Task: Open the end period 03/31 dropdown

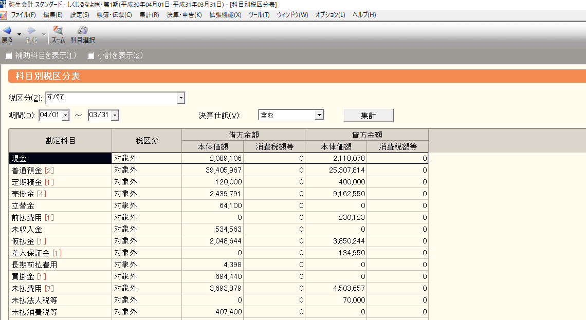Action: coord(115,116)
